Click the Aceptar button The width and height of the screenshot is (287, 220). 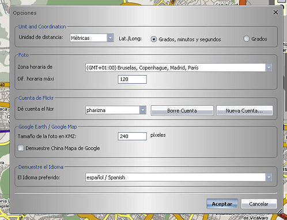[222, 204]
